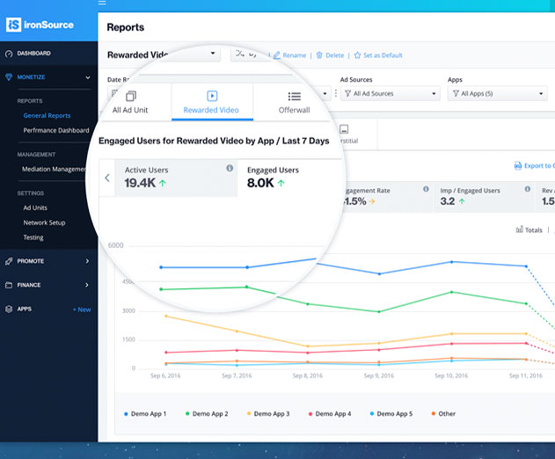Toggle the Other legend series
Screen dimensions: 555x459
coord(443,413)
